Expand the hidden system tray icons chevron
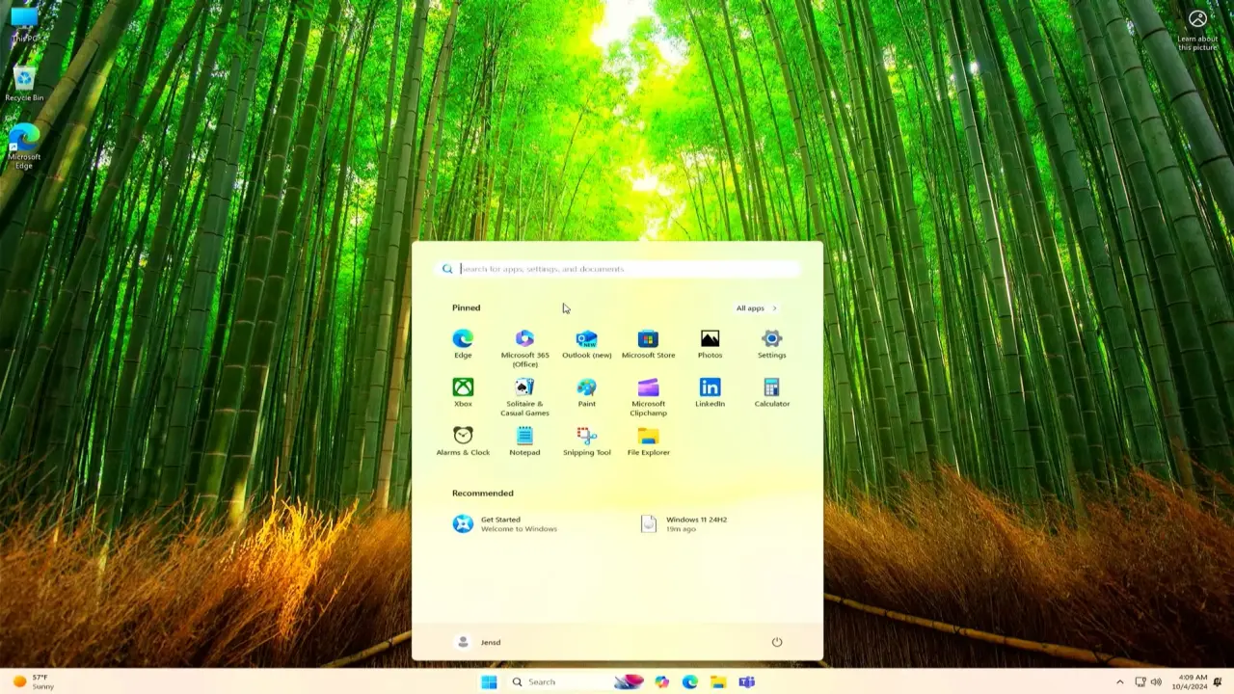This screenshot has height=694, width=1234. point(1119,682)
